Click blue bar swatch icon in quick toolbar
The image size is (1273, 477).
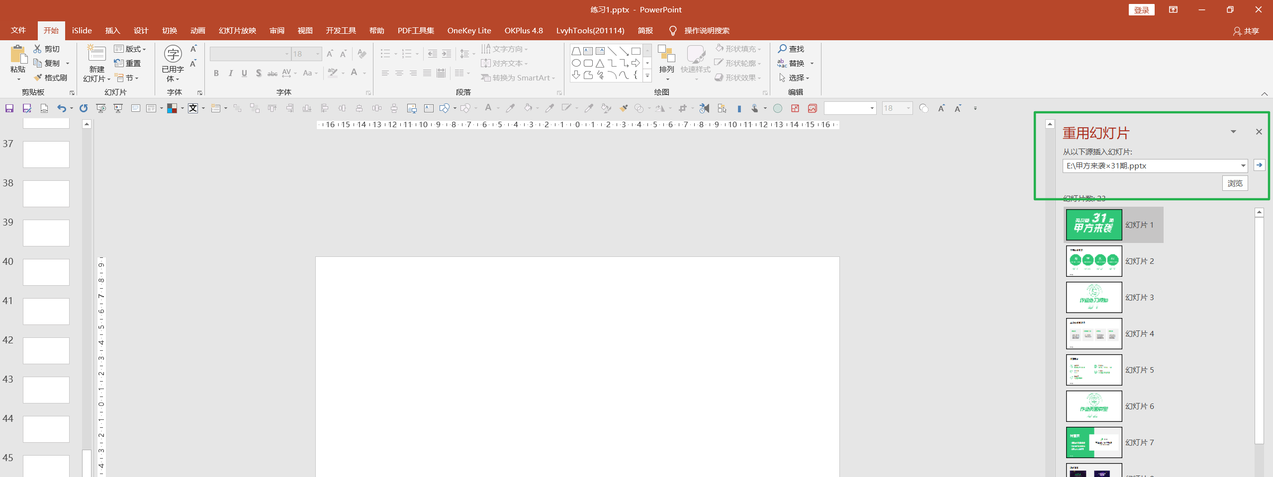point(739,108)
